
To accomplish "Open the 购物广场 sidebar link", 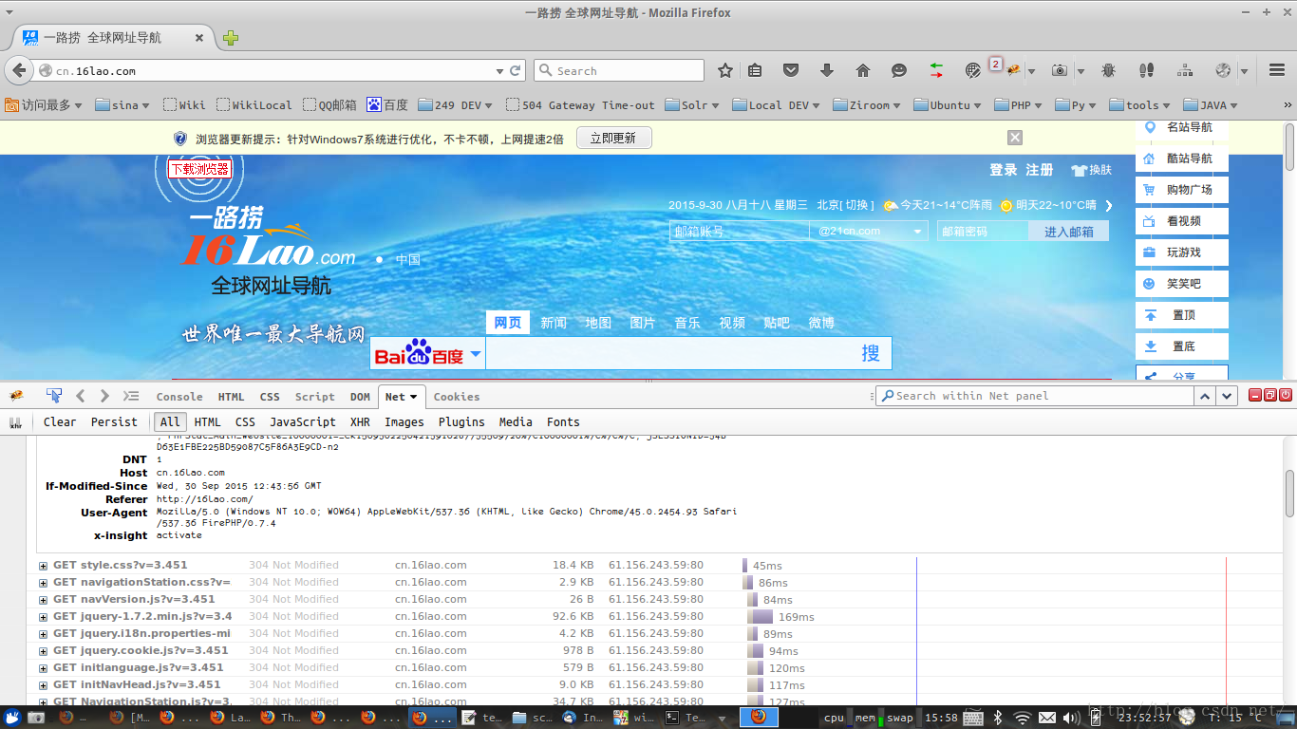I will pyautogui.click(x=1181, y=190).
